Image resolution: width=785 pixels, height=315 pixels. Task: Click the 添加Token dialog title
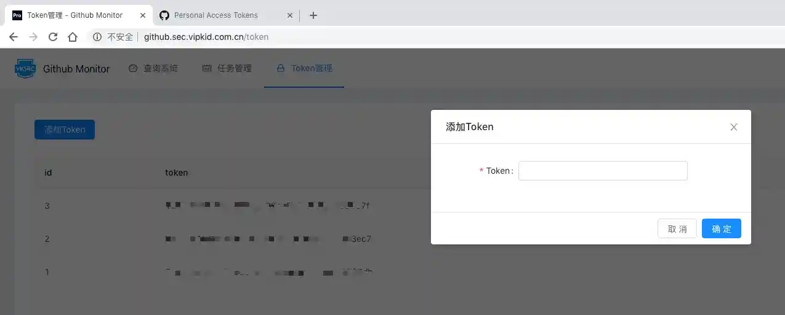point(470,127)
